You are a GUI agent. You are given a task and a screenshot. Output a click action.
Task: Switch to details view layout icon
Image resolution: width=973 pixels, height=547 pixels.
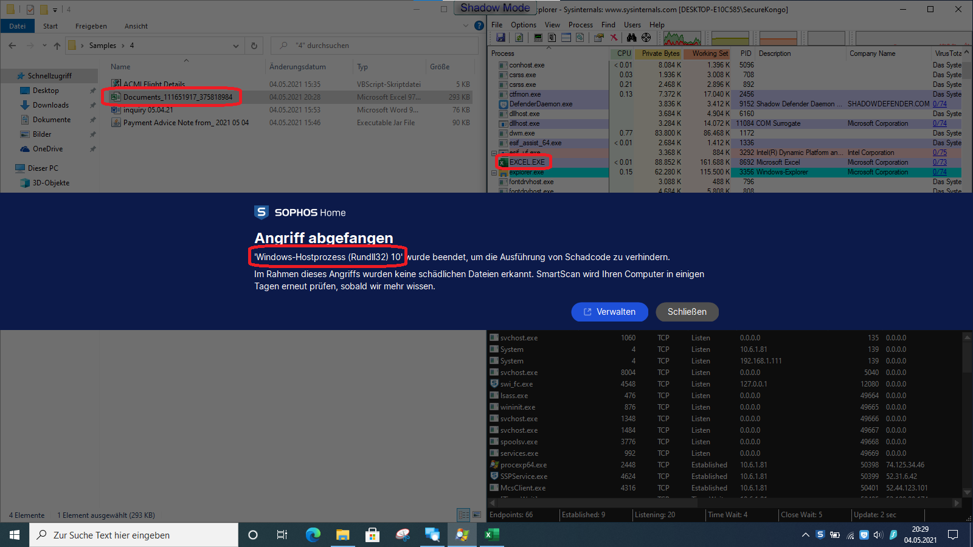click(x=463, y=515)
